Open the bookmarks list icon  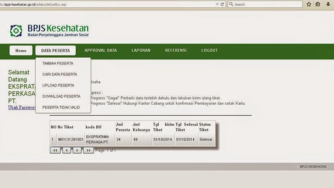[318, 4]
